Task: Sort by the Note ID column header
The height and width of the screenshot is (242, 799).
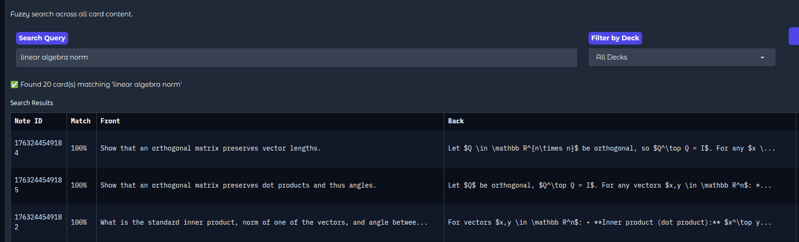Action: click(x=28, y=121)
